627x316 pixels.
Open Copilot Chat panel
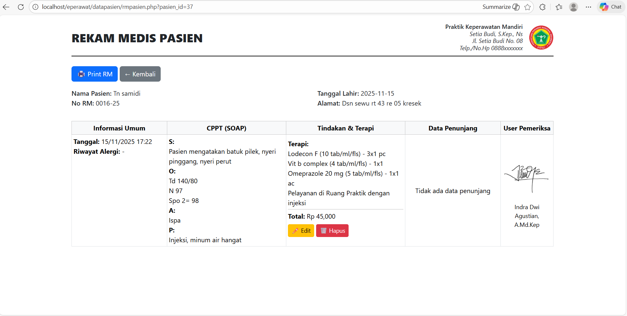611,7
